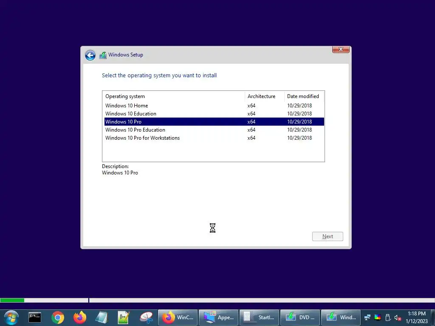Click the green setup progress bar

[x=12, y=300]
